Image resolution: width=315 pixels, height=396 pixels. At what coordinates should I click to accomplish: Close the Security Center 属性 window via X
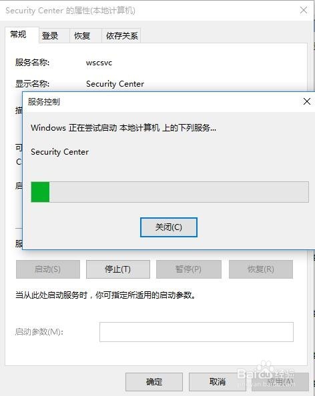[304, 10]
